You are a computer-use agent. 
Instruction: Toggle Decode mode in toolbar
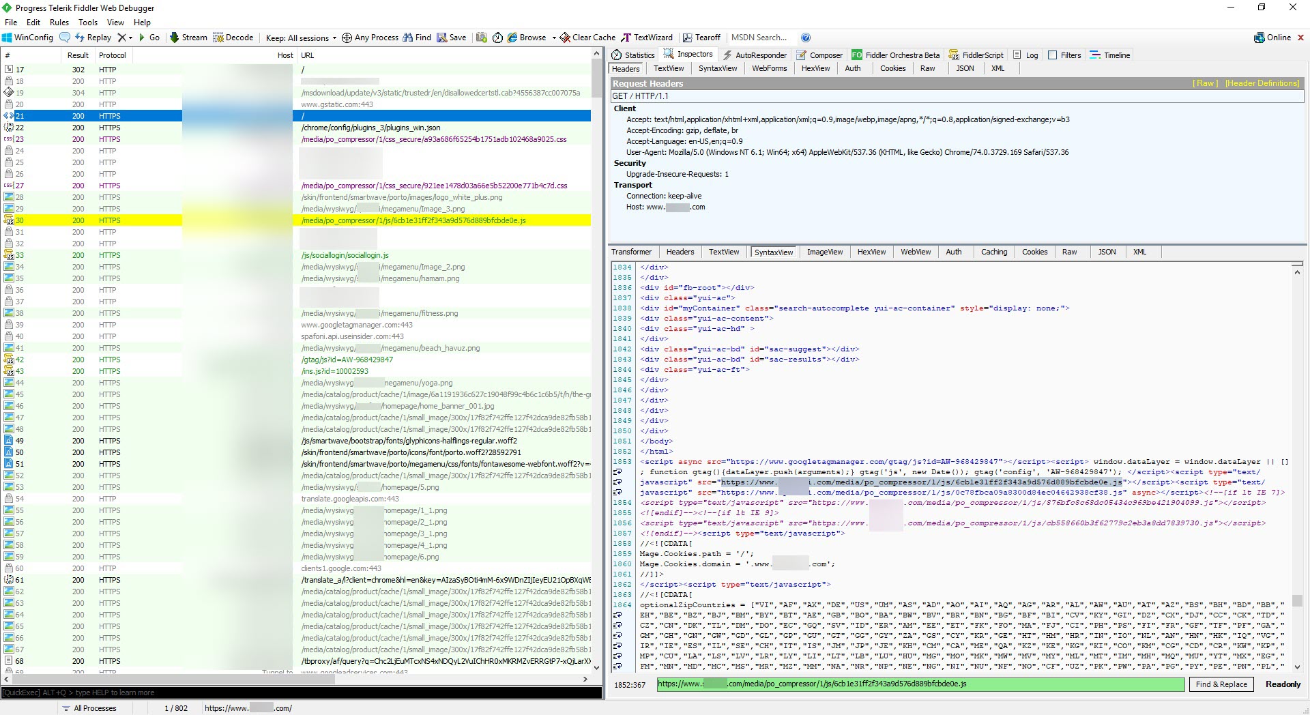click(x=233, y=38)
